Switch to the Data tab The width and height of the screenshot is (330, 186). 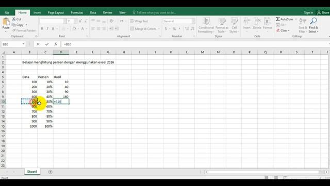coord(93,12)
